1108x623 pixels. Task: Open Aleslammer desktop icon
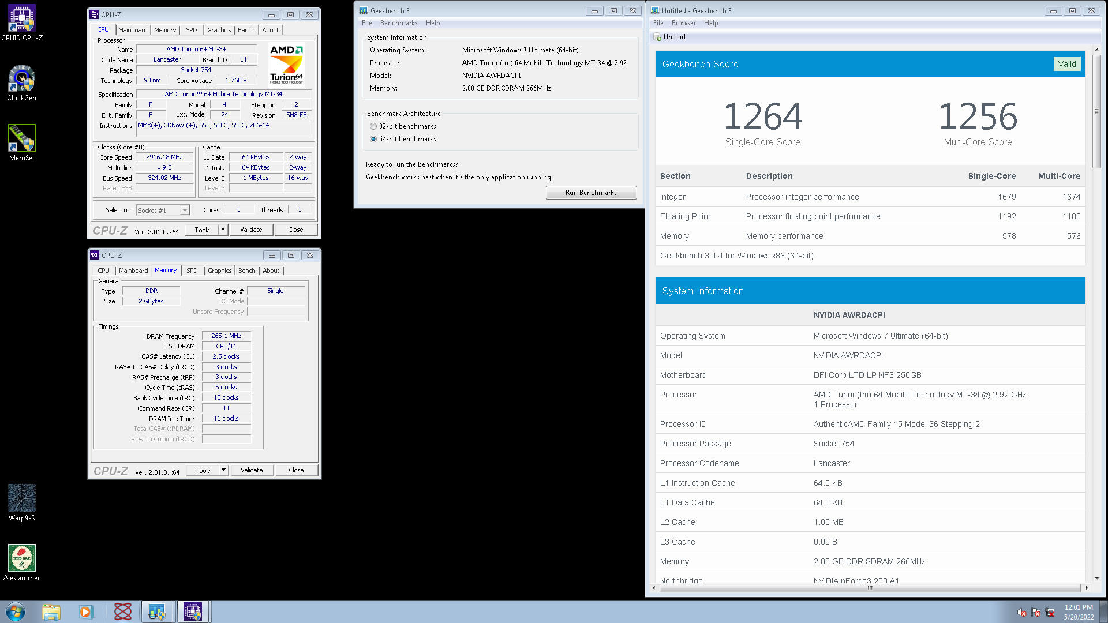click(x=22, y=563)
